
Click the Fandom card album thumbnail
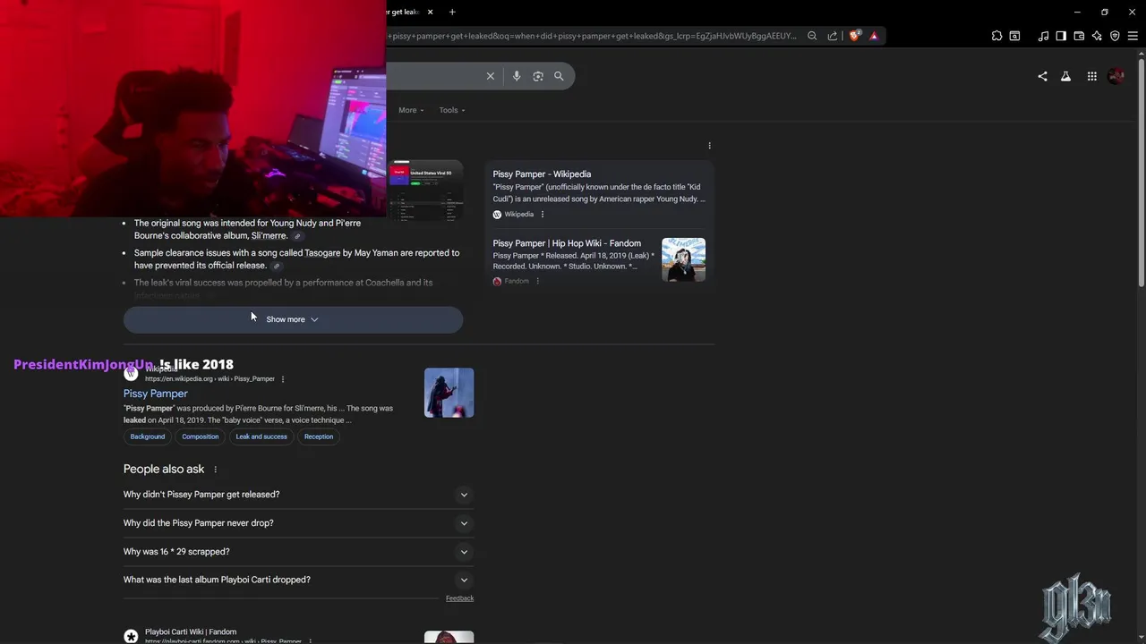pyautogui.click(x=684, y=259)
